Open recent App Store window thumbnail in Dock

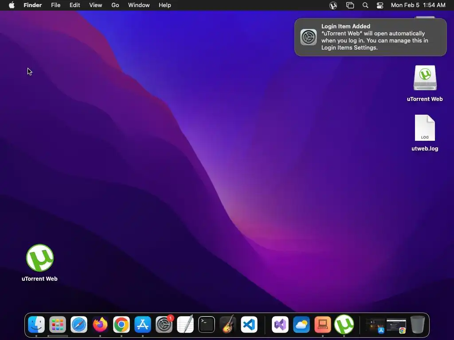coord(375,325)
